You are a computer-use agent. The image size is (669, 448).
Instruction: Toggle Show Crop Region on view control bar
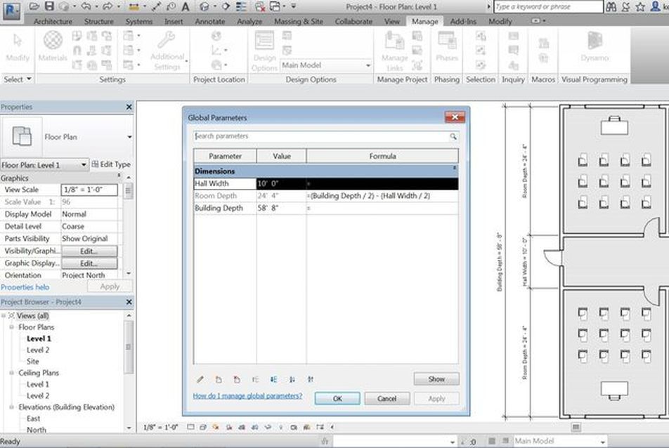click(x=254, y=427)
